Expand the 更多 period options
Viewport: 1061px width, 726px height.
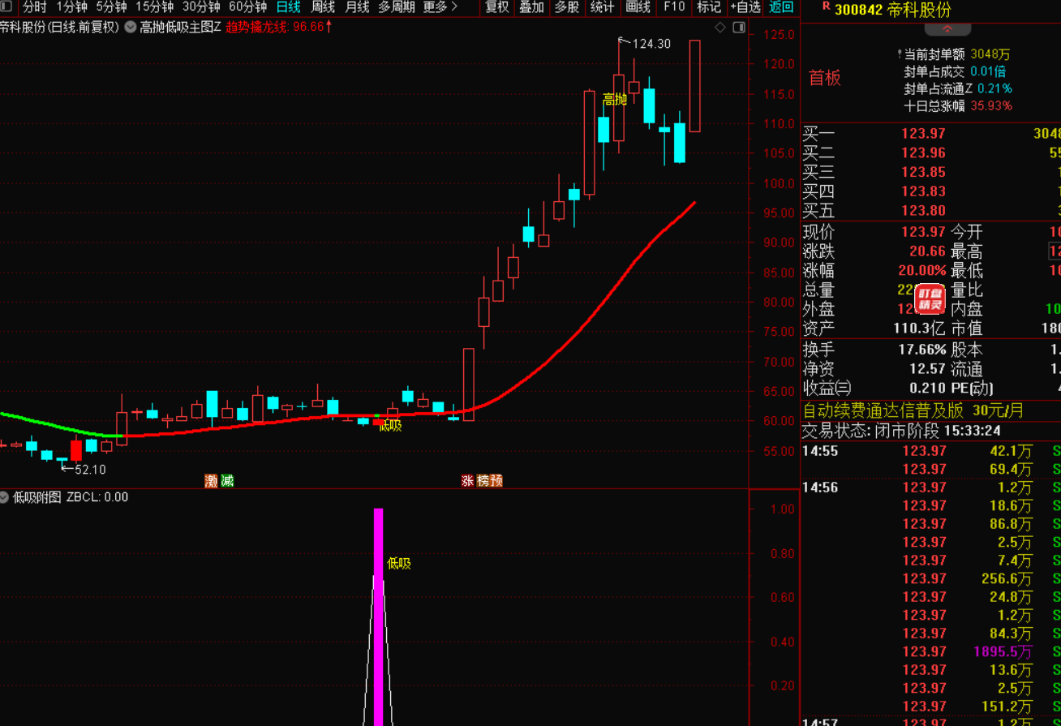point(440,7)
